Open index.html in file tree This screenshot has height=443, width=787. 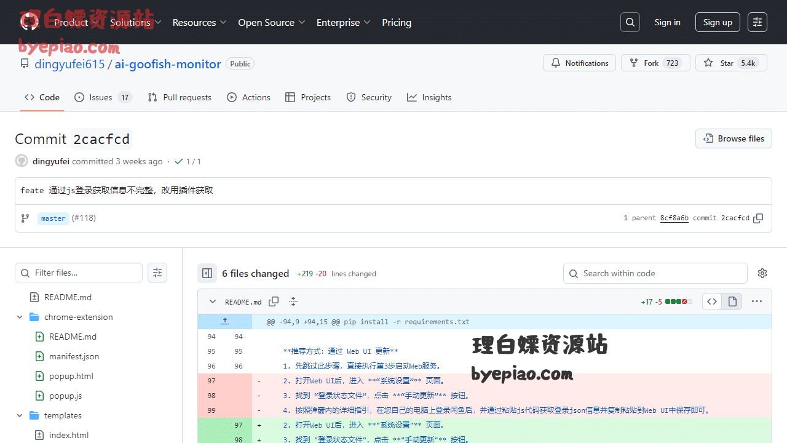tap(69, 435)
